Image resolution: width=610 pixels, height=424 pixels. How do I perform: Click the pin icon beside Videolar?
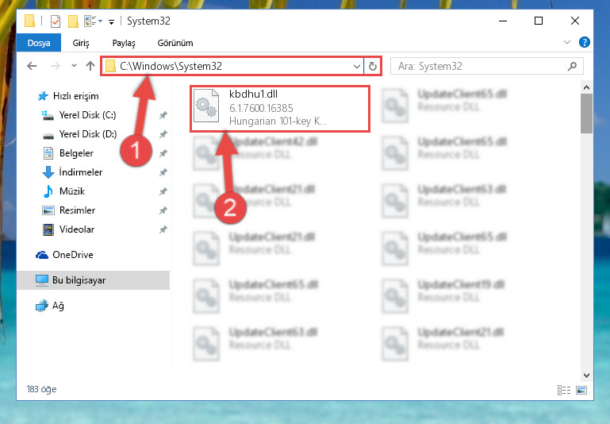pyautogui.click(x=163, y=229)
